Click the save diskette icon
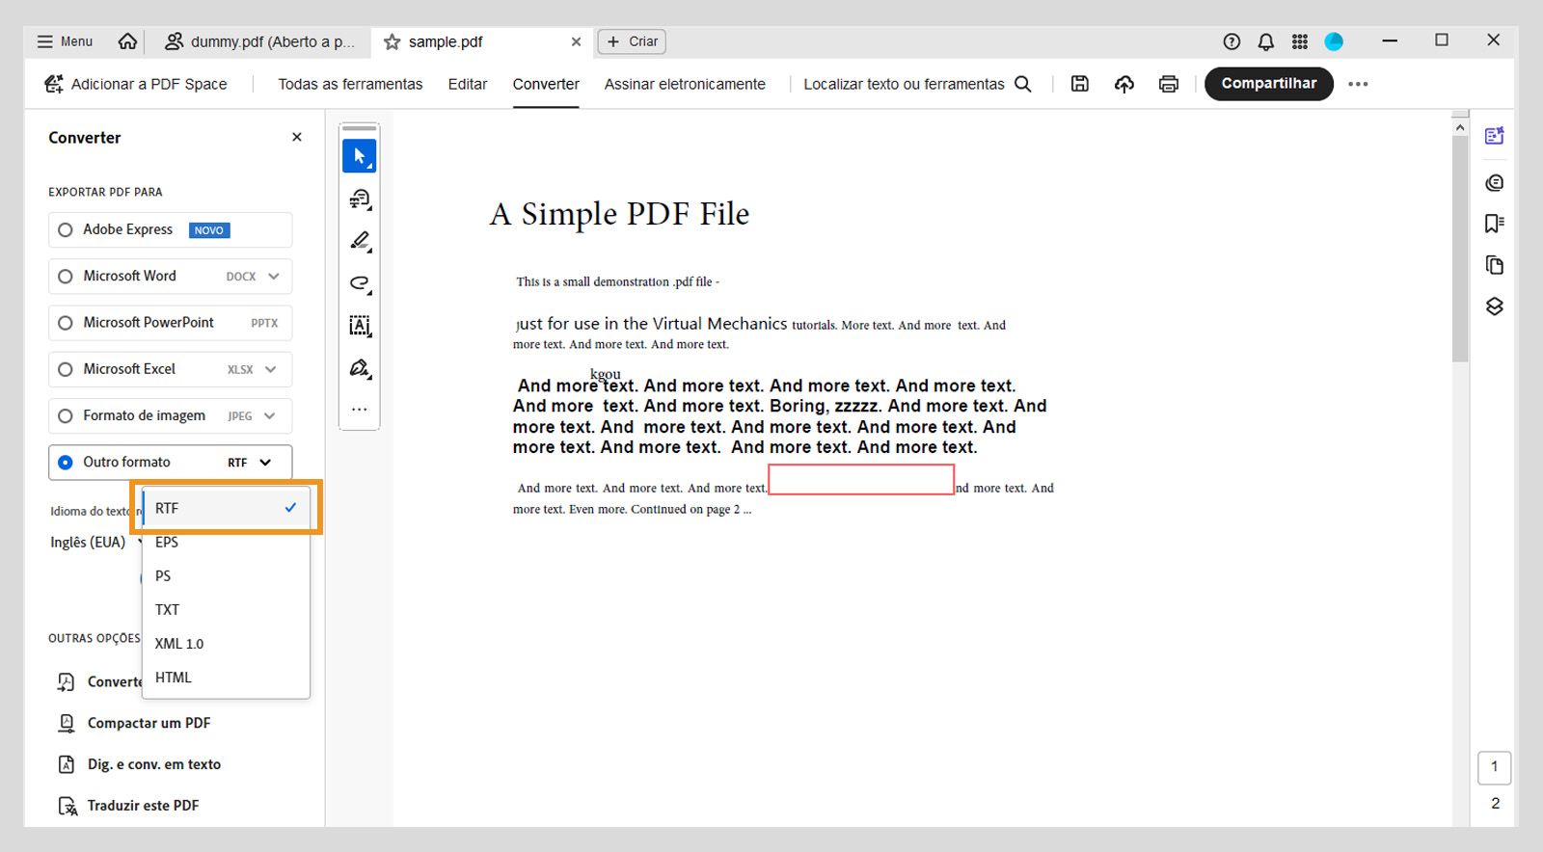1543x852 pixels. (x=1080, y=84)
